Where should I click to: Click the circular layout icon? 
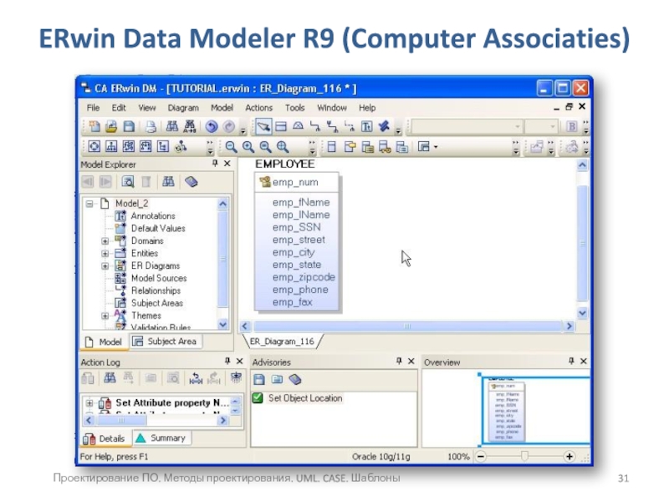[x=94, y=147]
